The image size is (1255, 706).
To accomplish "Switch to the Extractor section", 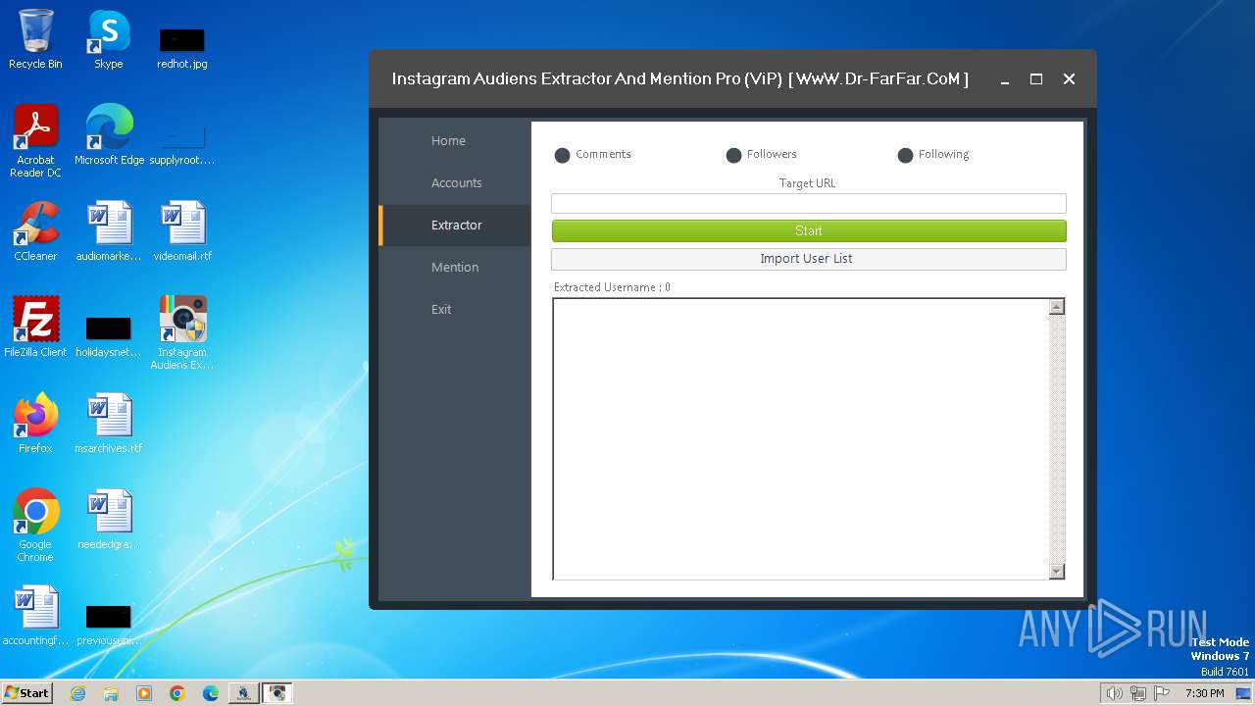I will 455,226.
